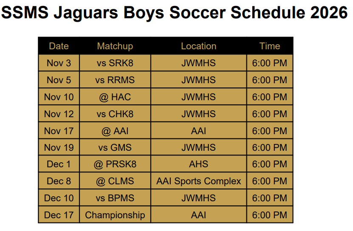Click the @ AAI matchup cell

(115, 131)
